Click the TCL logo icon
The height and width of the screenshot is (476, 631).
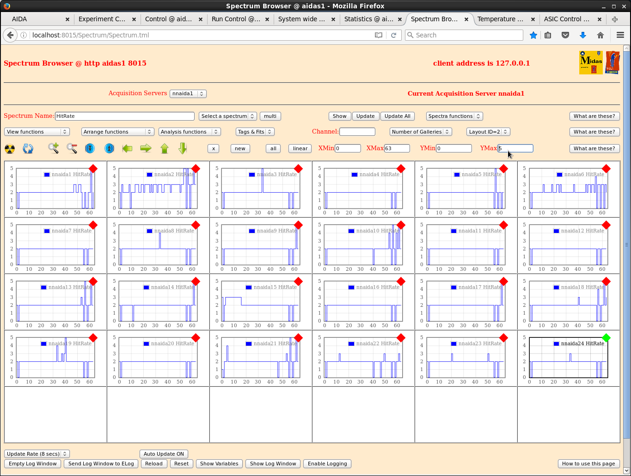point(612,62)
